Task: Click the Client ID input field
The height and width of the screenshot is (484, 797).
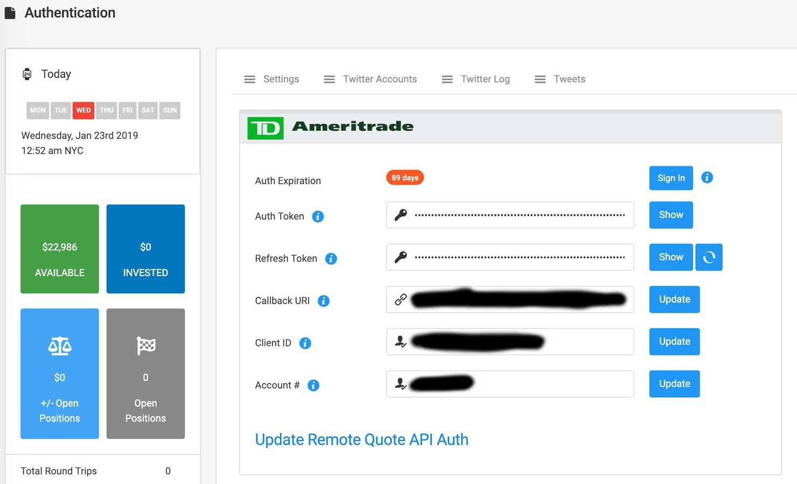Action: [510, 342]
